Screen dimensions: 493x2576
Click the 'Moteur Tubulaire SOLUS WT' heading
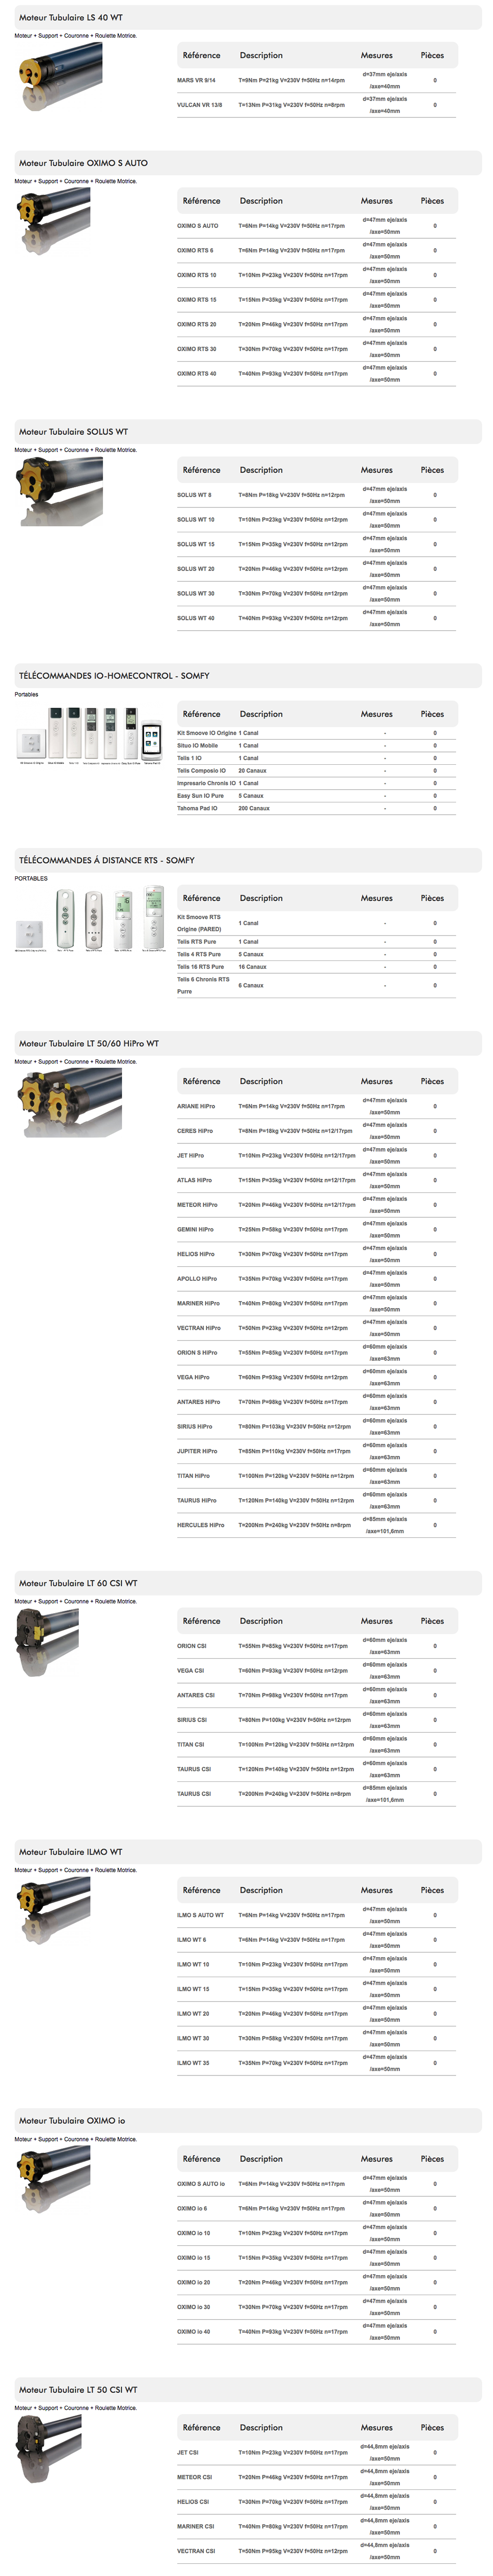click(x=73, y=432)
